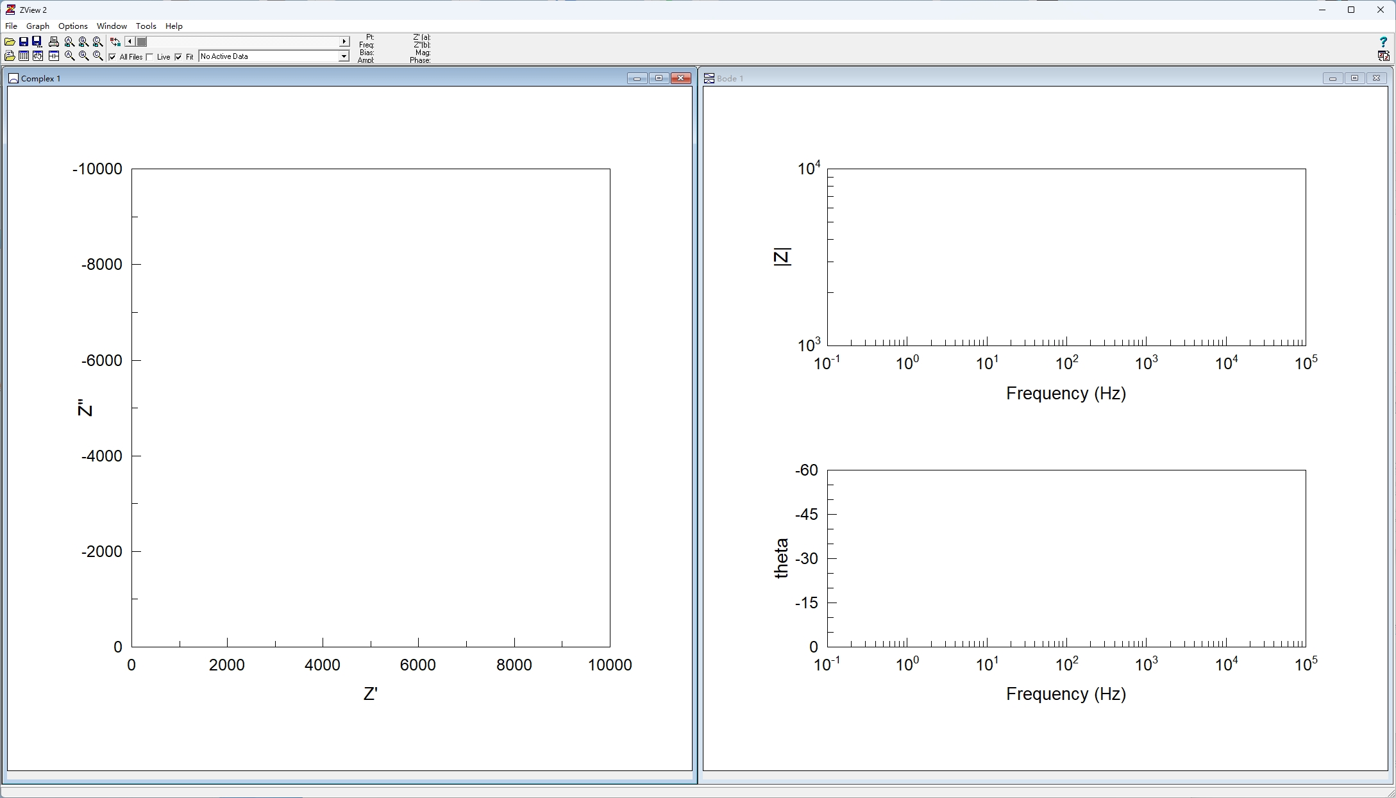Click the blue question mark help icon
The height and width of the screenshot is (798, 1396).
coord(1383,42)
